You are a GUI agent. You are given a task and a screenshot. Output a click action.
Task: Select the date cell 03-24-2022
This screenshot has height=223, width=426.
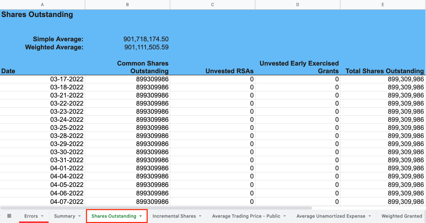point(42,120)
